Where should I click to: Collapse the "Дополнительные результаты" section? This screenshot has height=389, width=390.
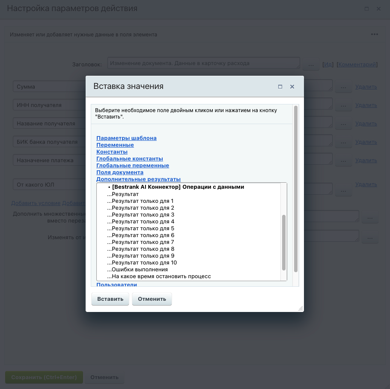(x=138, y=179)
